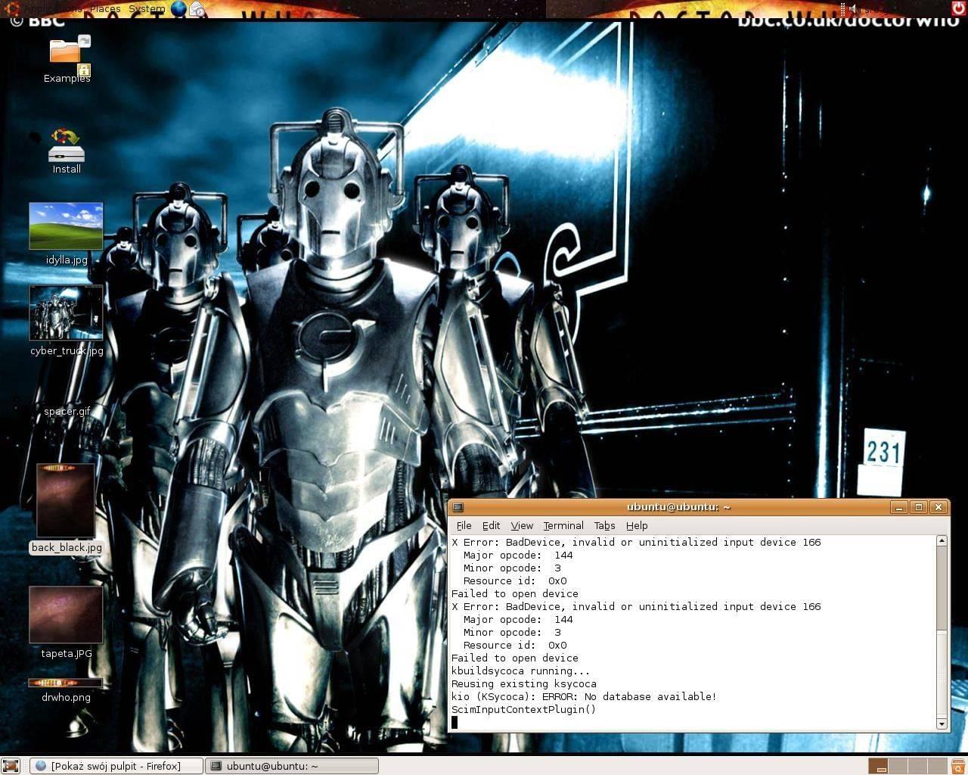
Task: Click the Show Desktop button in bottom panel
Action: pyautogui.click(x=11, y=766)
